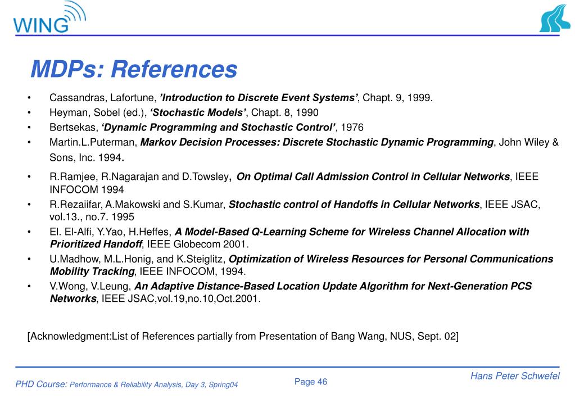
Task: Click 'On Optimal Call Admission Control' title
Action: (373, 177)
